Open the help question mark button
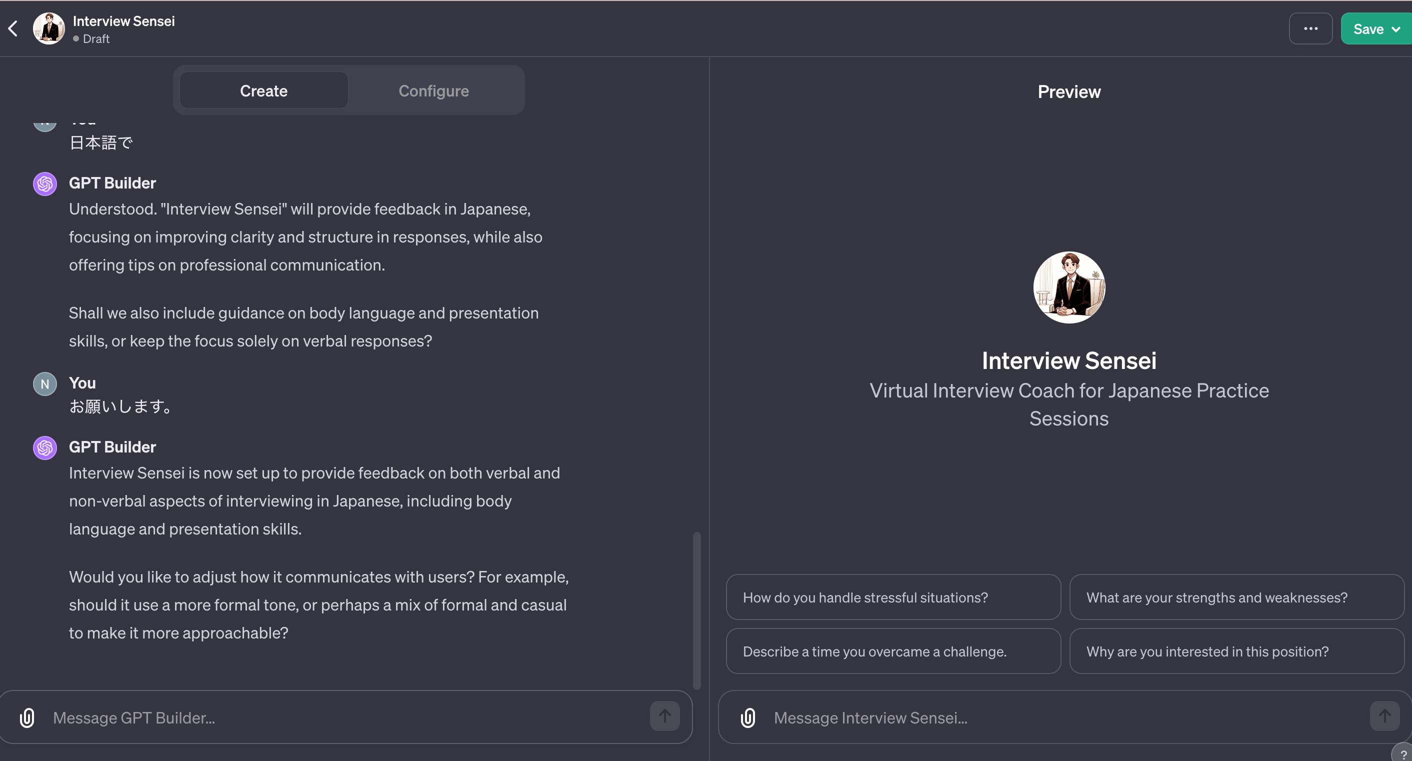This screenshot has width=1412, height=761. pos(1403,753)
